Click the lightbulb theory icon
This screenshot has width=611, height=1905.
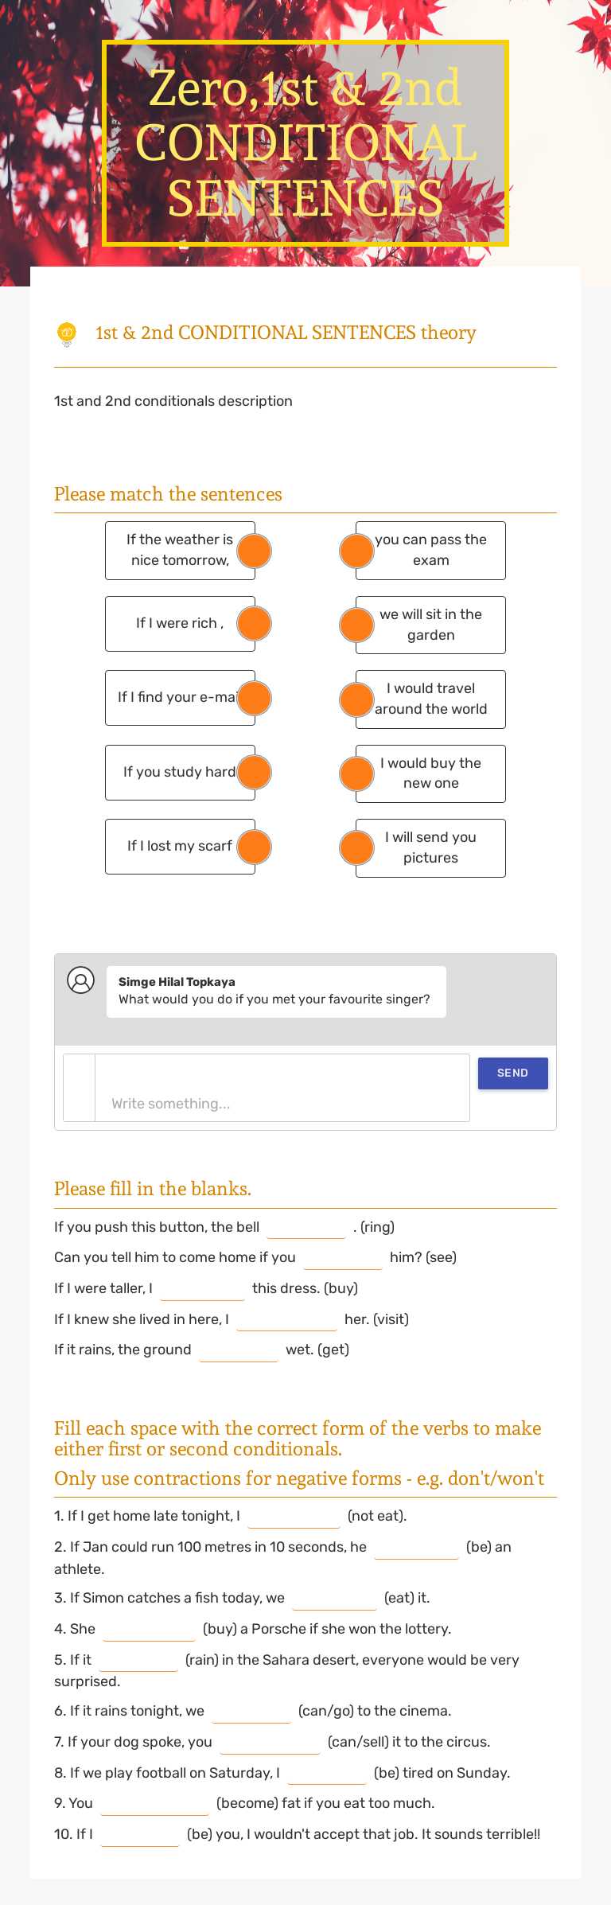tap(67, 333)
